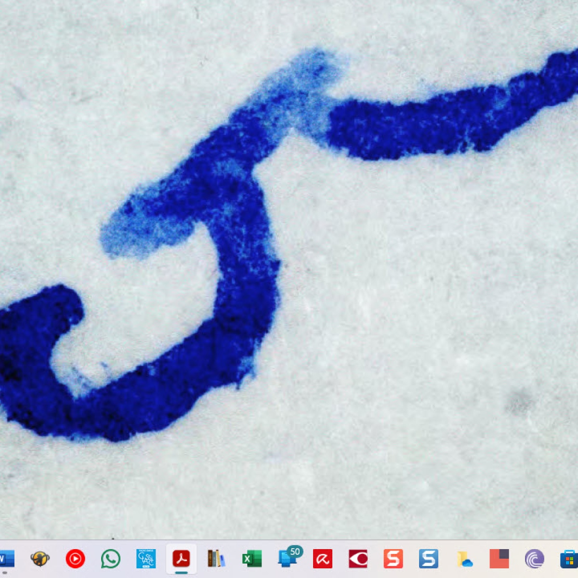Open the dark red eye icon app

[358, 559]
